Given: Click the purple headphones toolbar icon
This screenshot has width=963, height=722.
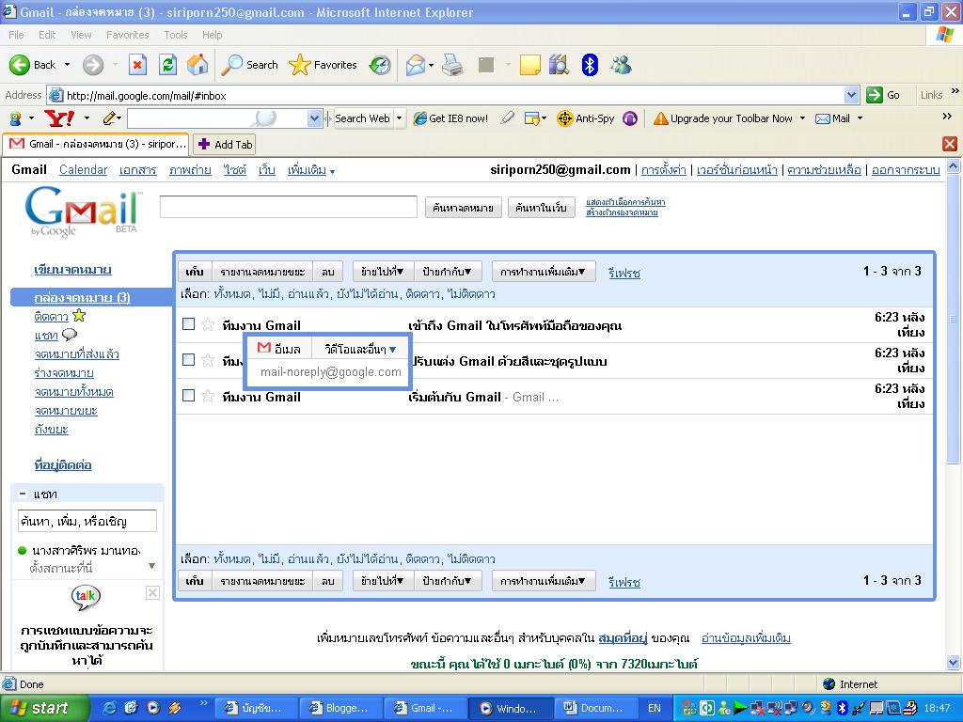Looking at the screenshot, I should [629, 118].
